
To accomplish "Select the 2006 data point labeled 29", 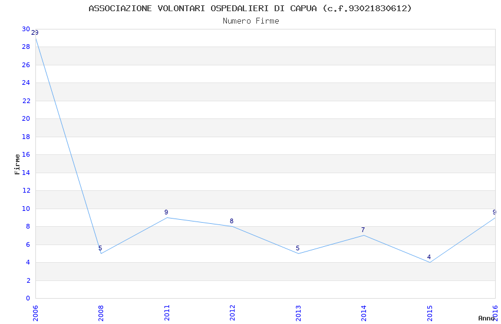I will [35, 38].
